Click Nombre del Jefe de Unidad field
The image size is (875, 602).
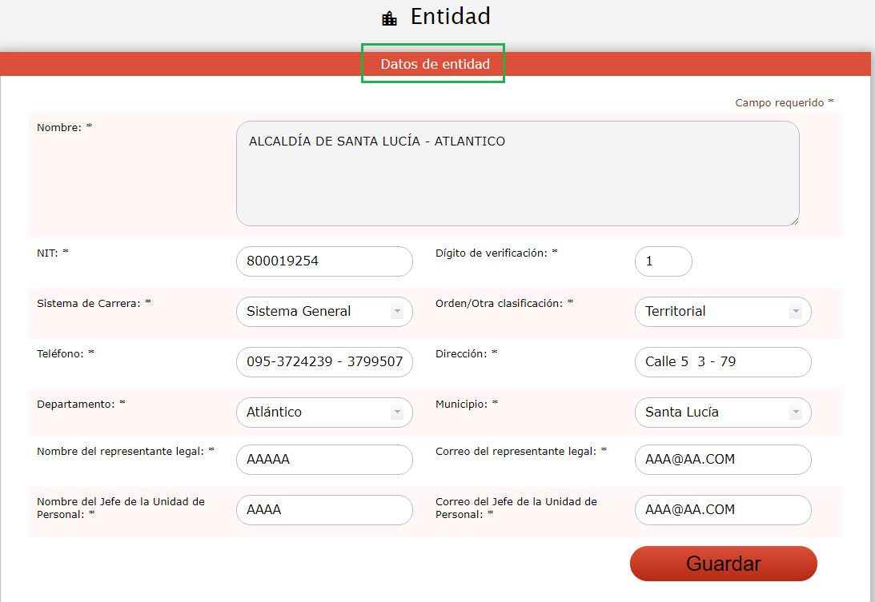point(324,510)
